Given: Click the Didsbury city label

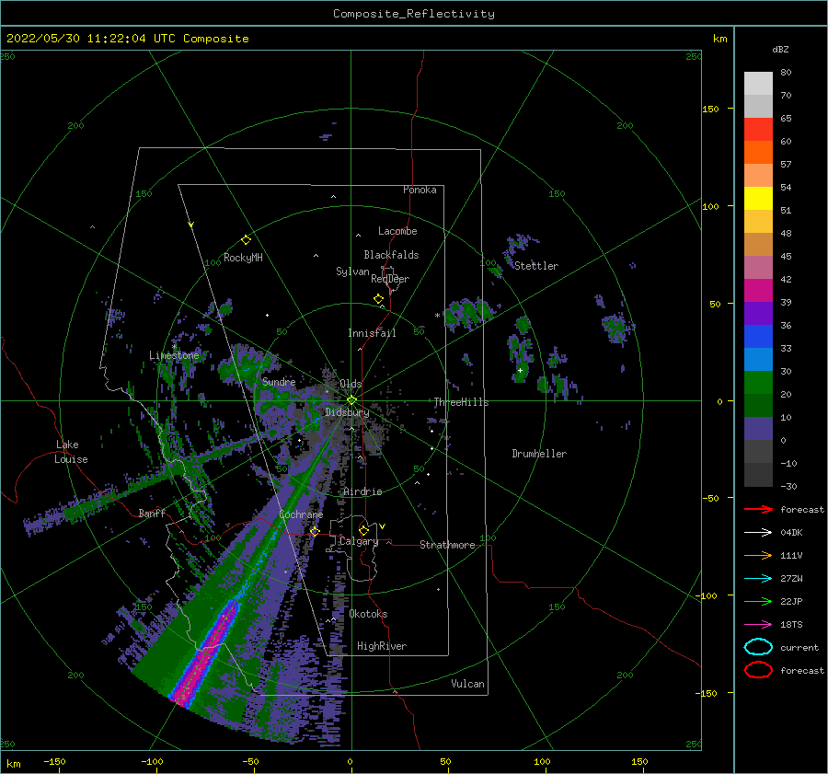Looking at the screenshot, I should pos(347,412).
